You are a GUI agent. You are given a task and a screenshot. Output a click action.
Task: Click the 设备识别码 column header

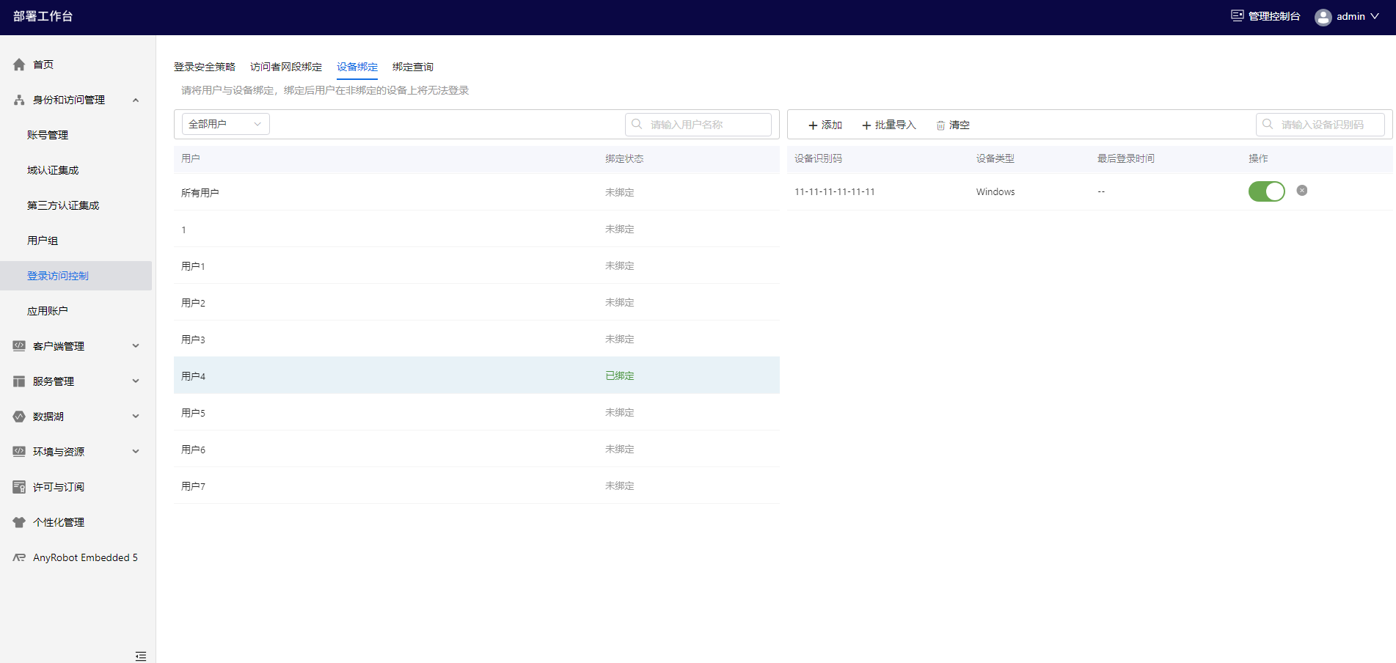[x=818, y=158]
